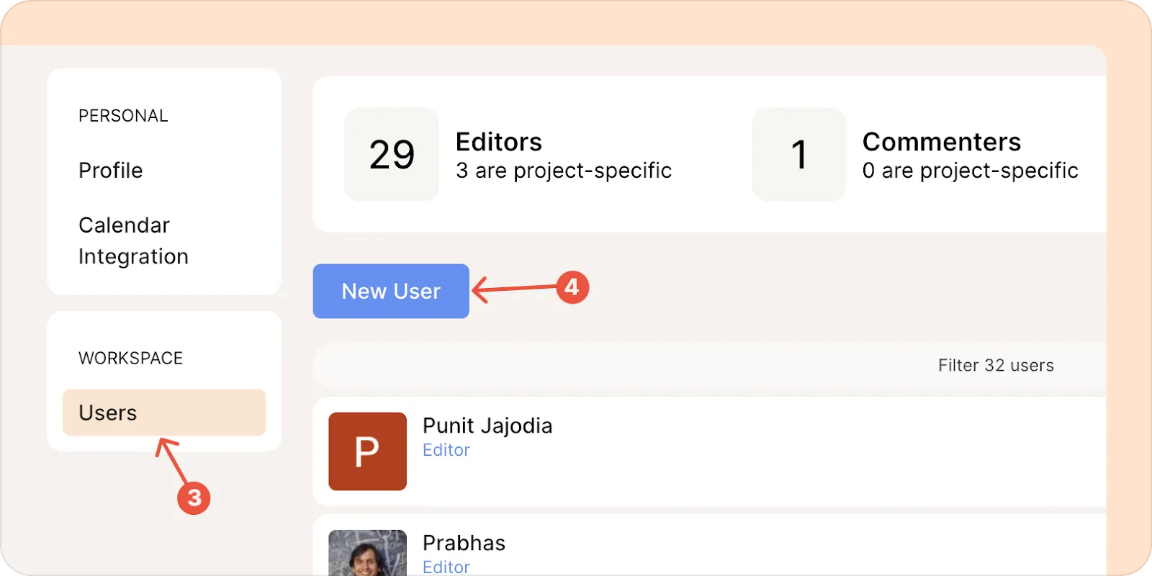Image resolution: width=1152 pixels, height=576 pixels.
Task: Open the Profile settings page
Action: (x=111, y=171)
